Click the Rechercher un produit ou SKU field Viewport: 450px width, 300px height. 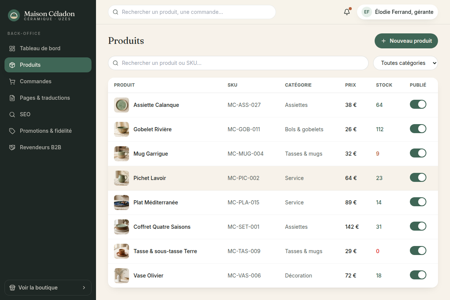(x=238, y=63)
